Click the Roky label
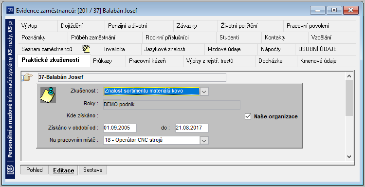The image size is (365, 187). click(x=91, y=103)
